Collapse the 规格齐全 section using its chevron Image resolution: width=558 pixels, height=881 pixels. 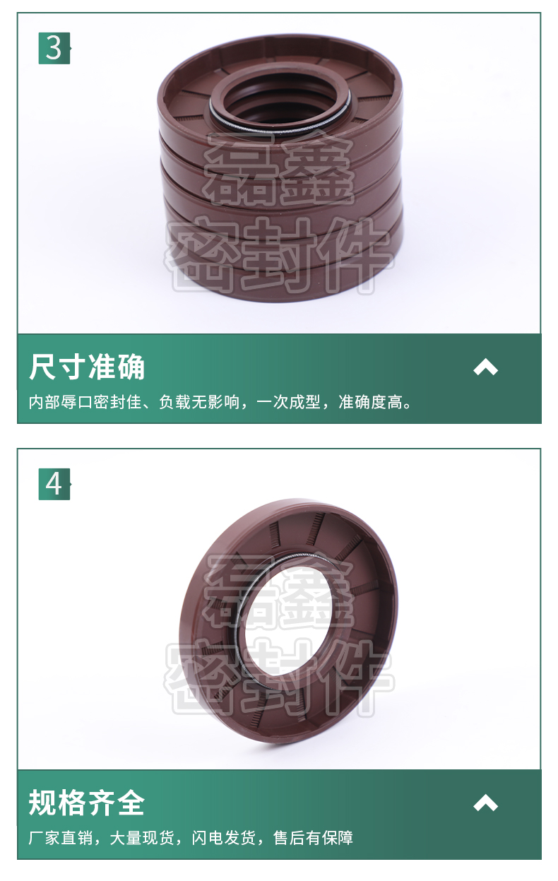(x=486, y=803)
